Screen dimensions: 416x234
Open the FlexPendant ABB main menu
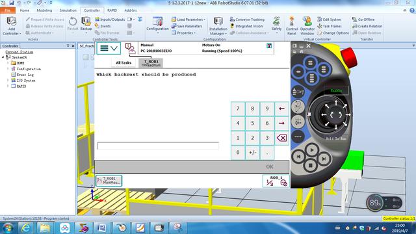(109, 48)
